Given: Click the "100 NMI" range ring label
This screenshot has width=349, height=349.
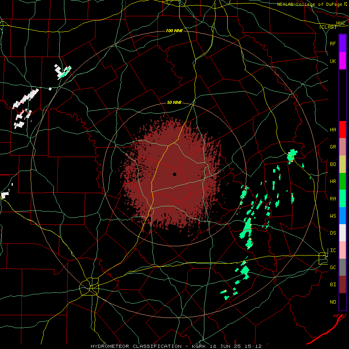Looking at the screenshot, I should click(174, 31).
